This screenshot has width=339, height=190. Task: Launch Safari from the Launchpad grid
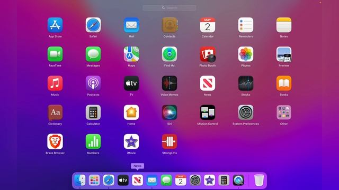click(93, 25)
